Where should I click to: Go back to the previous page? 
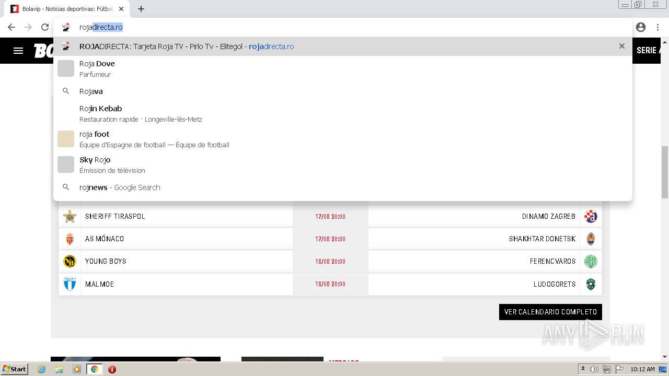(11, 27)
